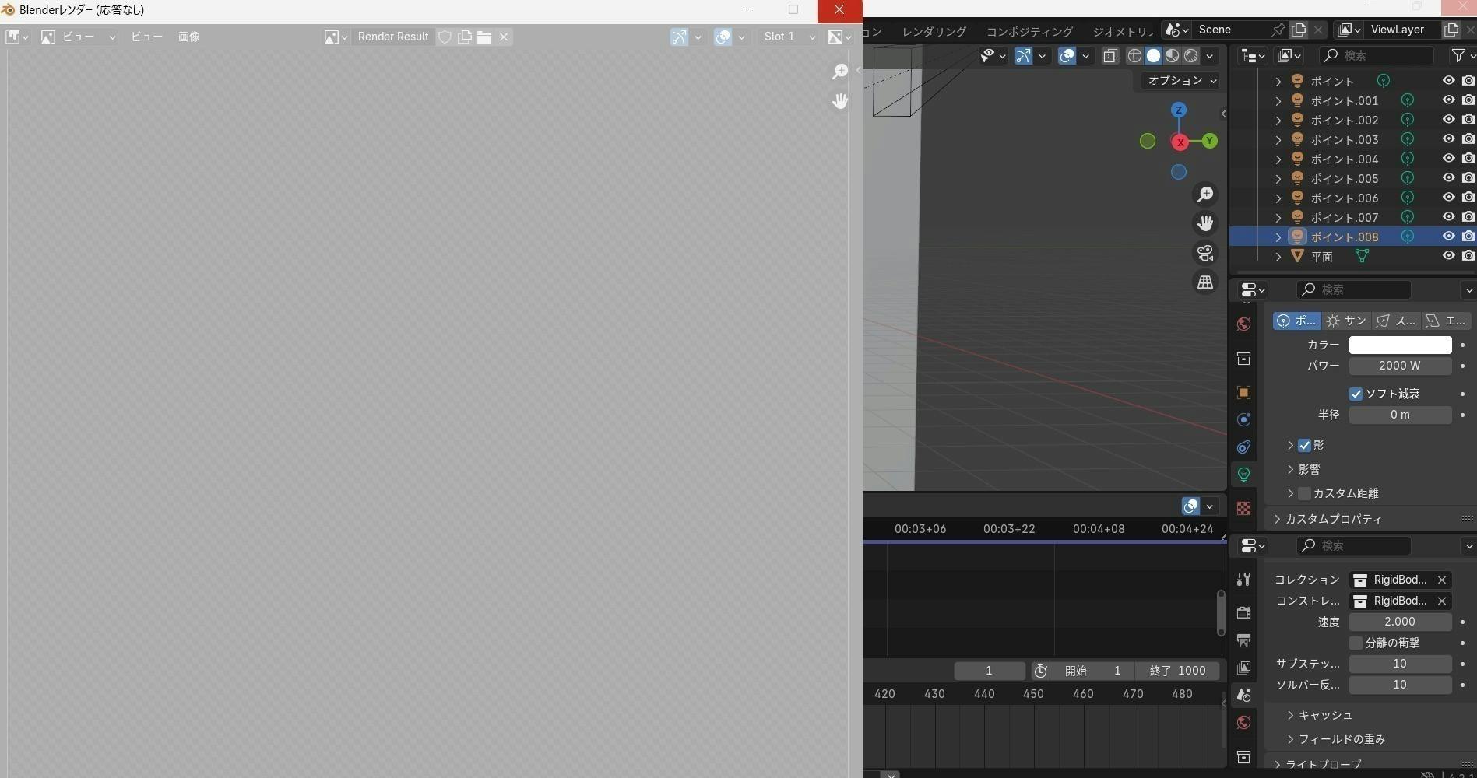The width and height of the screenshot is (1477, 778).
Task: Click the zoom icon in the render window
Action: [x=839, y=72]
